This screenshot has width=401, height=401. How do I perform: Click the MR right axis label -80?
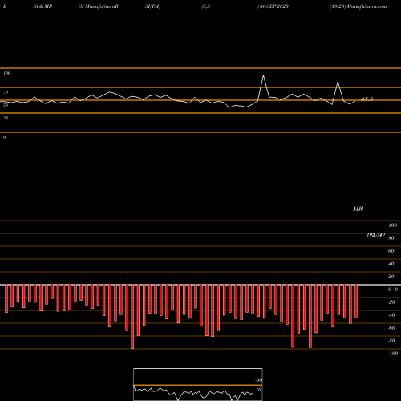click(391, 341)
